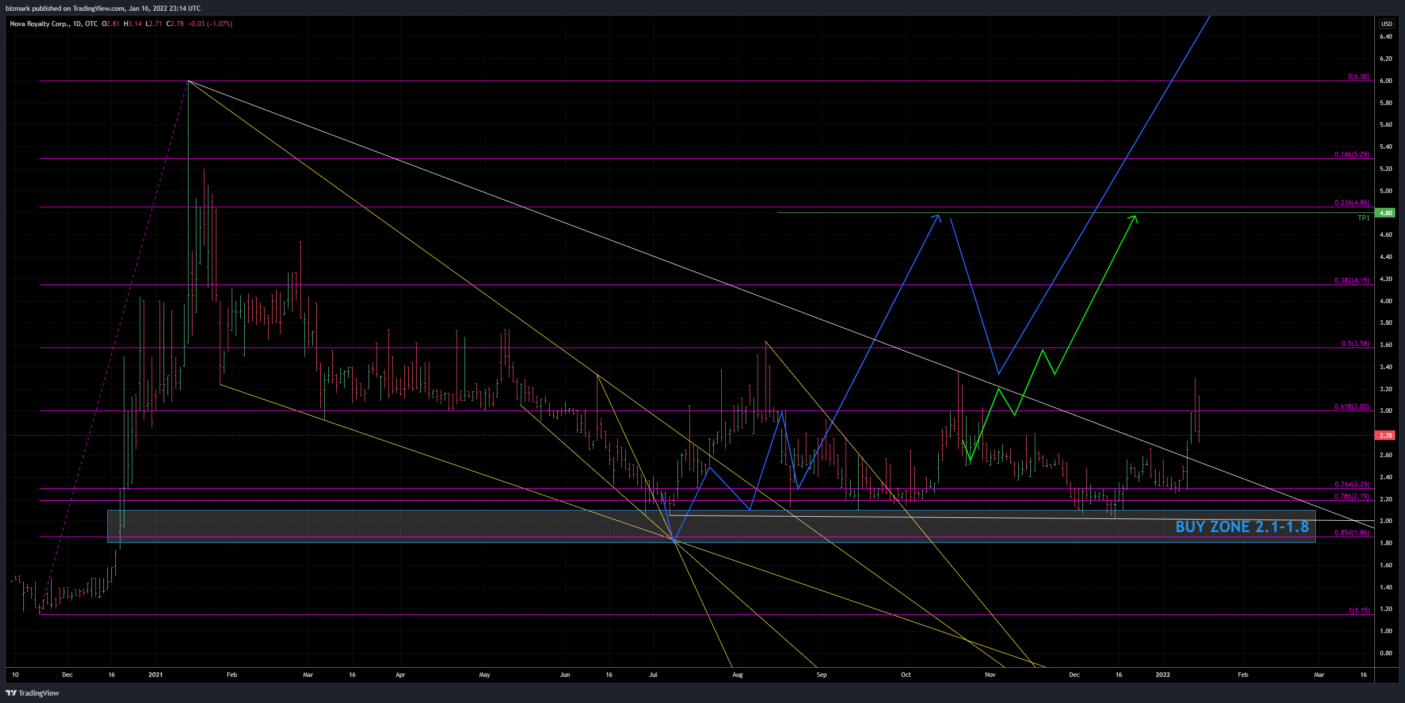Viewport: 1405px width, 703px height.
Task: Click the 1.00 value on price axis
Action: click(1386, 631)
